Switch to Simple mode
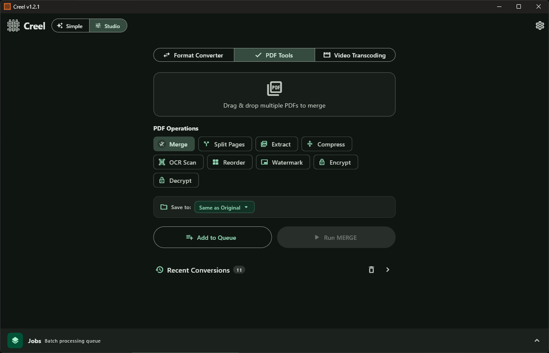 point(71,25)
